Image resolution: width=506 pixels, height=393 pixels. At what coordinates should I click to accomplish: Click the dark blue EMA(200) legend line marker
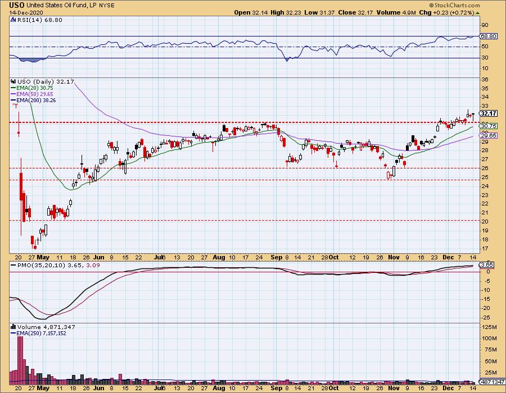pyautogui.click(x=13, y=100)
